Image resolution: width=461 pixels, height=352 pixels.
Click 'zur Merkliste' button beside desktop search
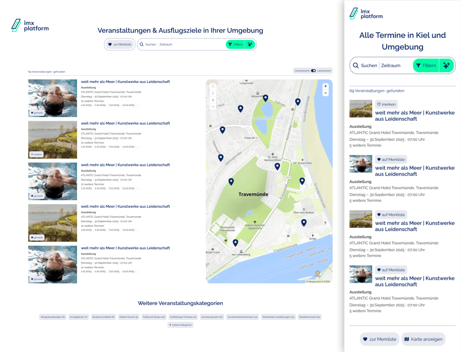119,44
